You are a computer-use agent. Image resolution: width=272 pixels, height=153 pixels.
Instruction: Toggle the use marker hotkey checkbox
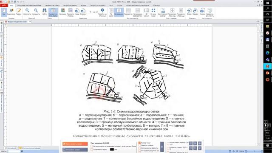pos(168,143)
